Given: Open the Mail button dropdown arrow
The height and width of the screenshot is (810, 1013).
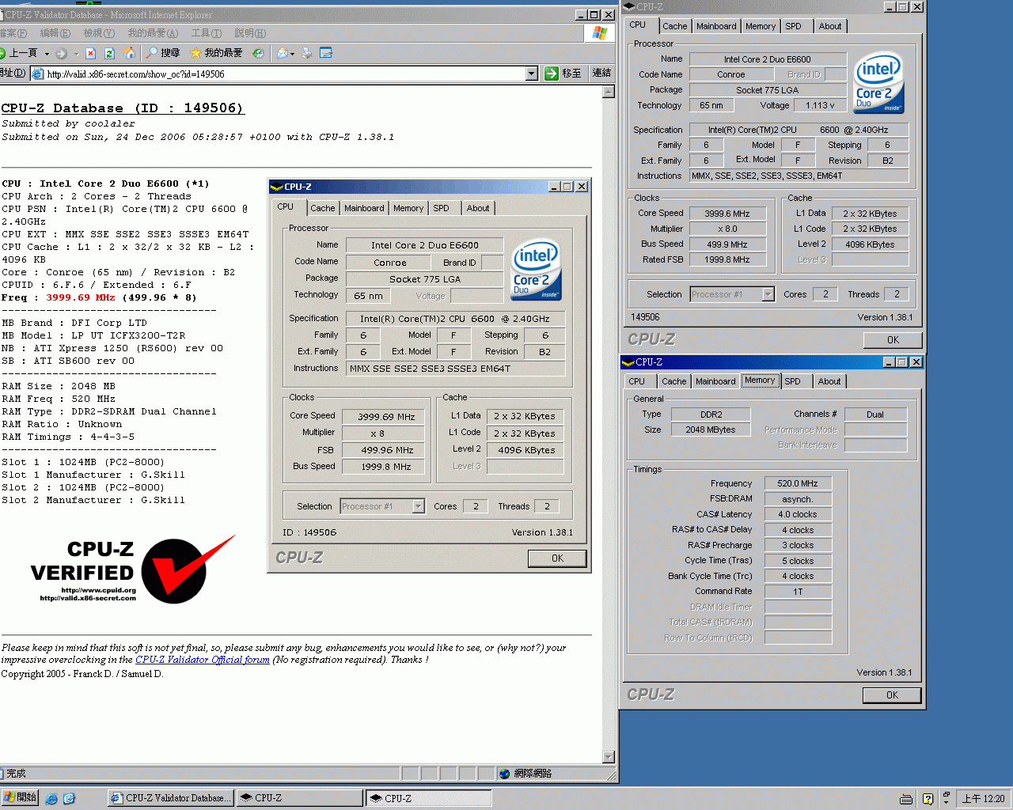Looking at the screenshot, I should pyautogui.click(x=292, y=54).
